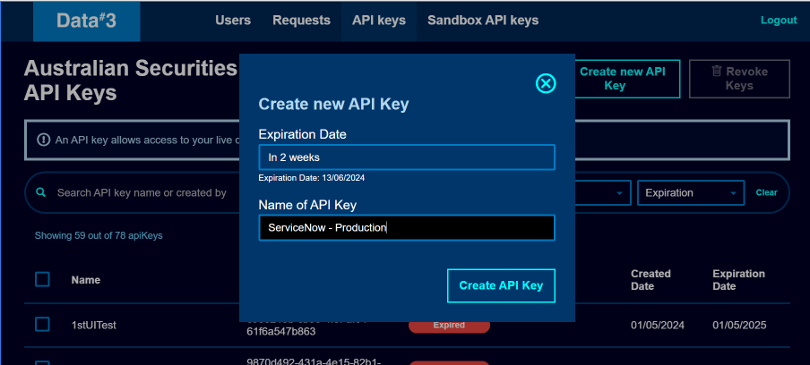Close the Create new API Key dialog
The image size is (810, 365).
546,83
